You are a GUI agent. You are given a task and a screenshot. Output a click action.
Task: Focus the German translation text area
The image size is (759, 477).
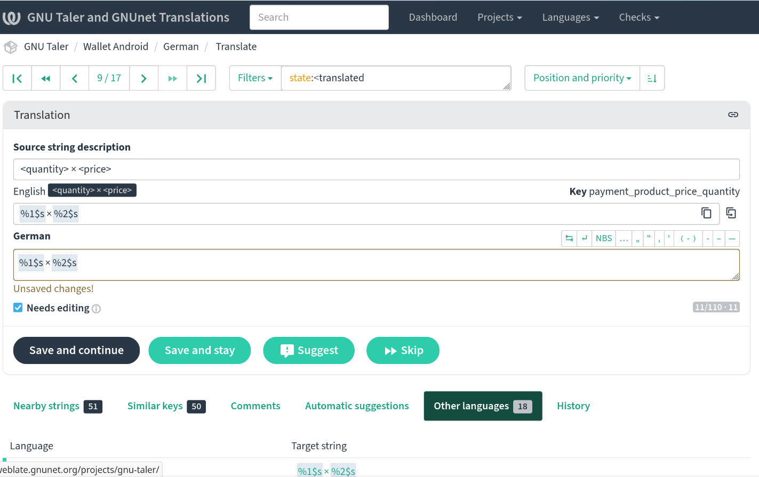click(377, 265)
